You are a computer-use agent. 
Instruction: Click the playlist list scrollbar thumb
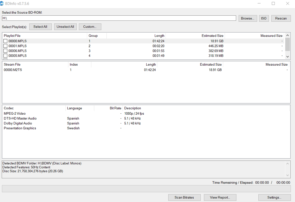click(x=287, y=44)
